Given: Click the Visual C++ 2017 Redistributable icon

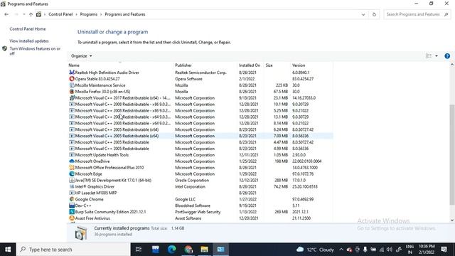Looking at the screenshot, I should tap(72, 98).
